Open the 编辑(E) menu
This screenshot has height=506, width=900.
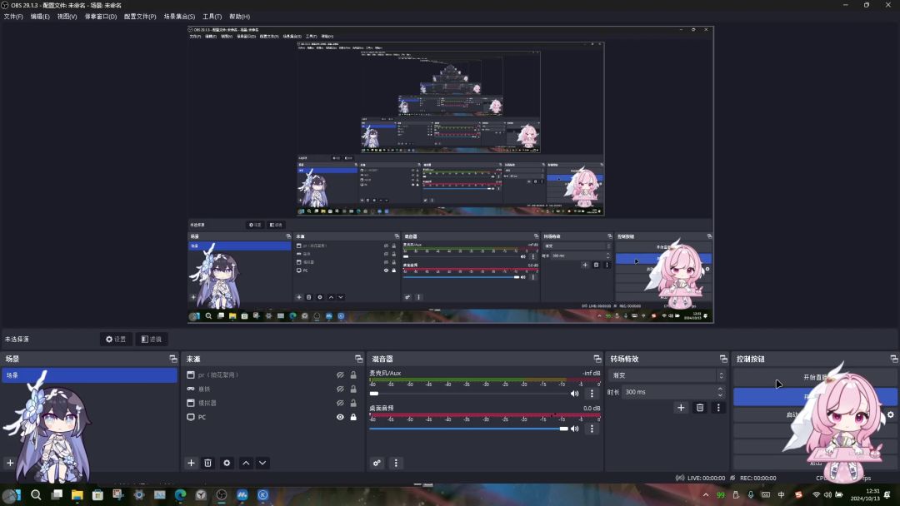click(40, 17)
